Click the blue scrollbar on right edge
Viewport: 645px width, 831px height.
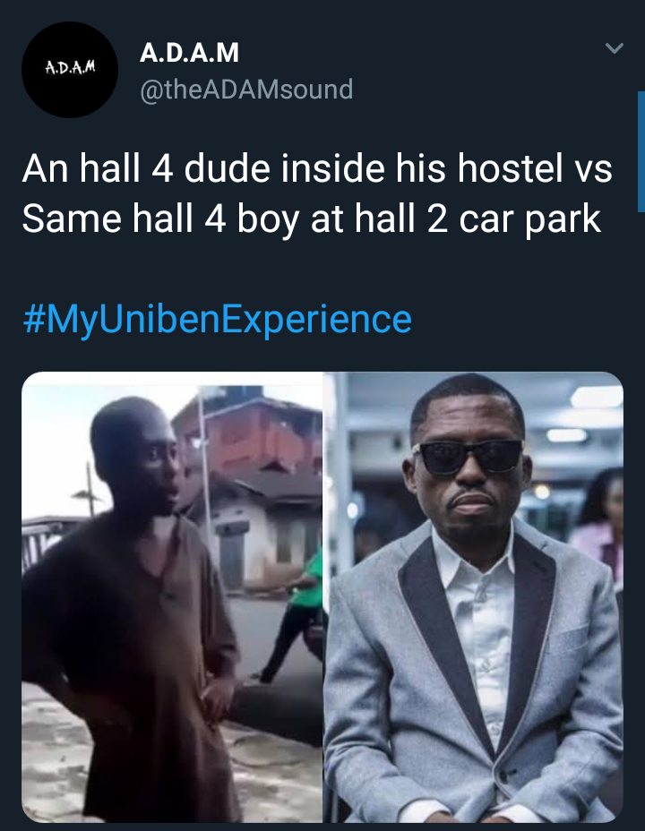click(x=641, y=150)
